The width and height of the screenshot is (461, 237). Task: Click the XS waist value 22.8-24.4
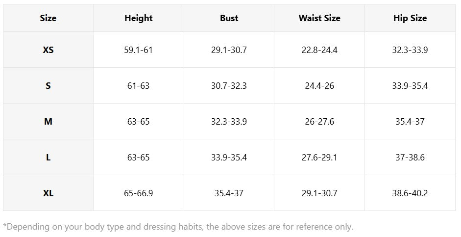coord(319,50)
